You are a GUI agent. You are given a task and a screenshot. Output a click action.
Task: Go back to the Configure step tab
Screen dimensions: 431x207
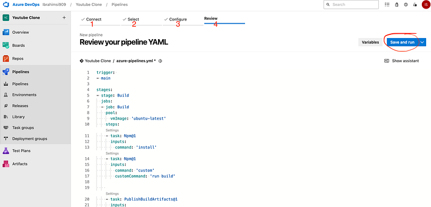[x=175, y=19]
